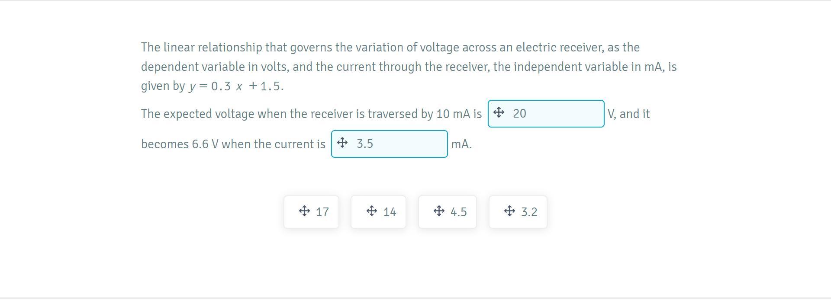Click the drag handle icon beside 20
This screenshot has width=831, height=300.
pyautogui.click(x=499, y=113)
